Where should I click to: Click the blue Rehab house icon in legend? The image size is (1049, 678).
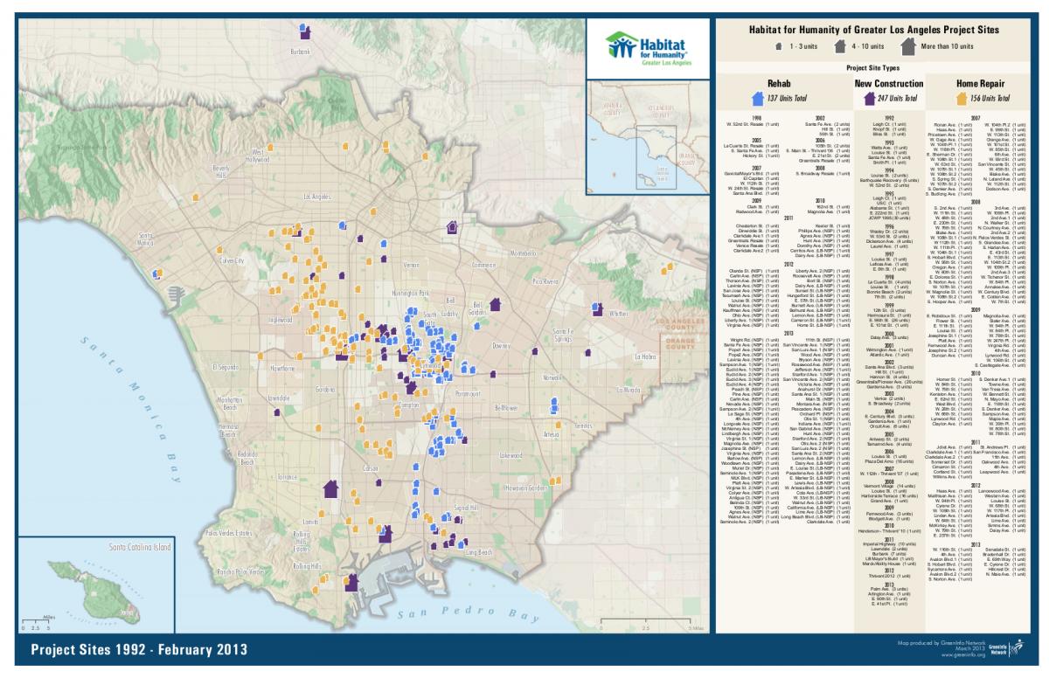click(759, 99)
